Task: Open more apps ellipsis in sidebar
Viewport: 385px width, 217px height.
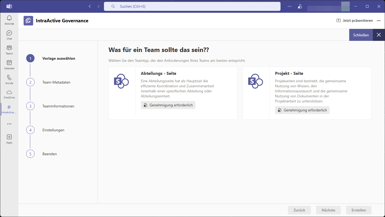Action: 9,124
